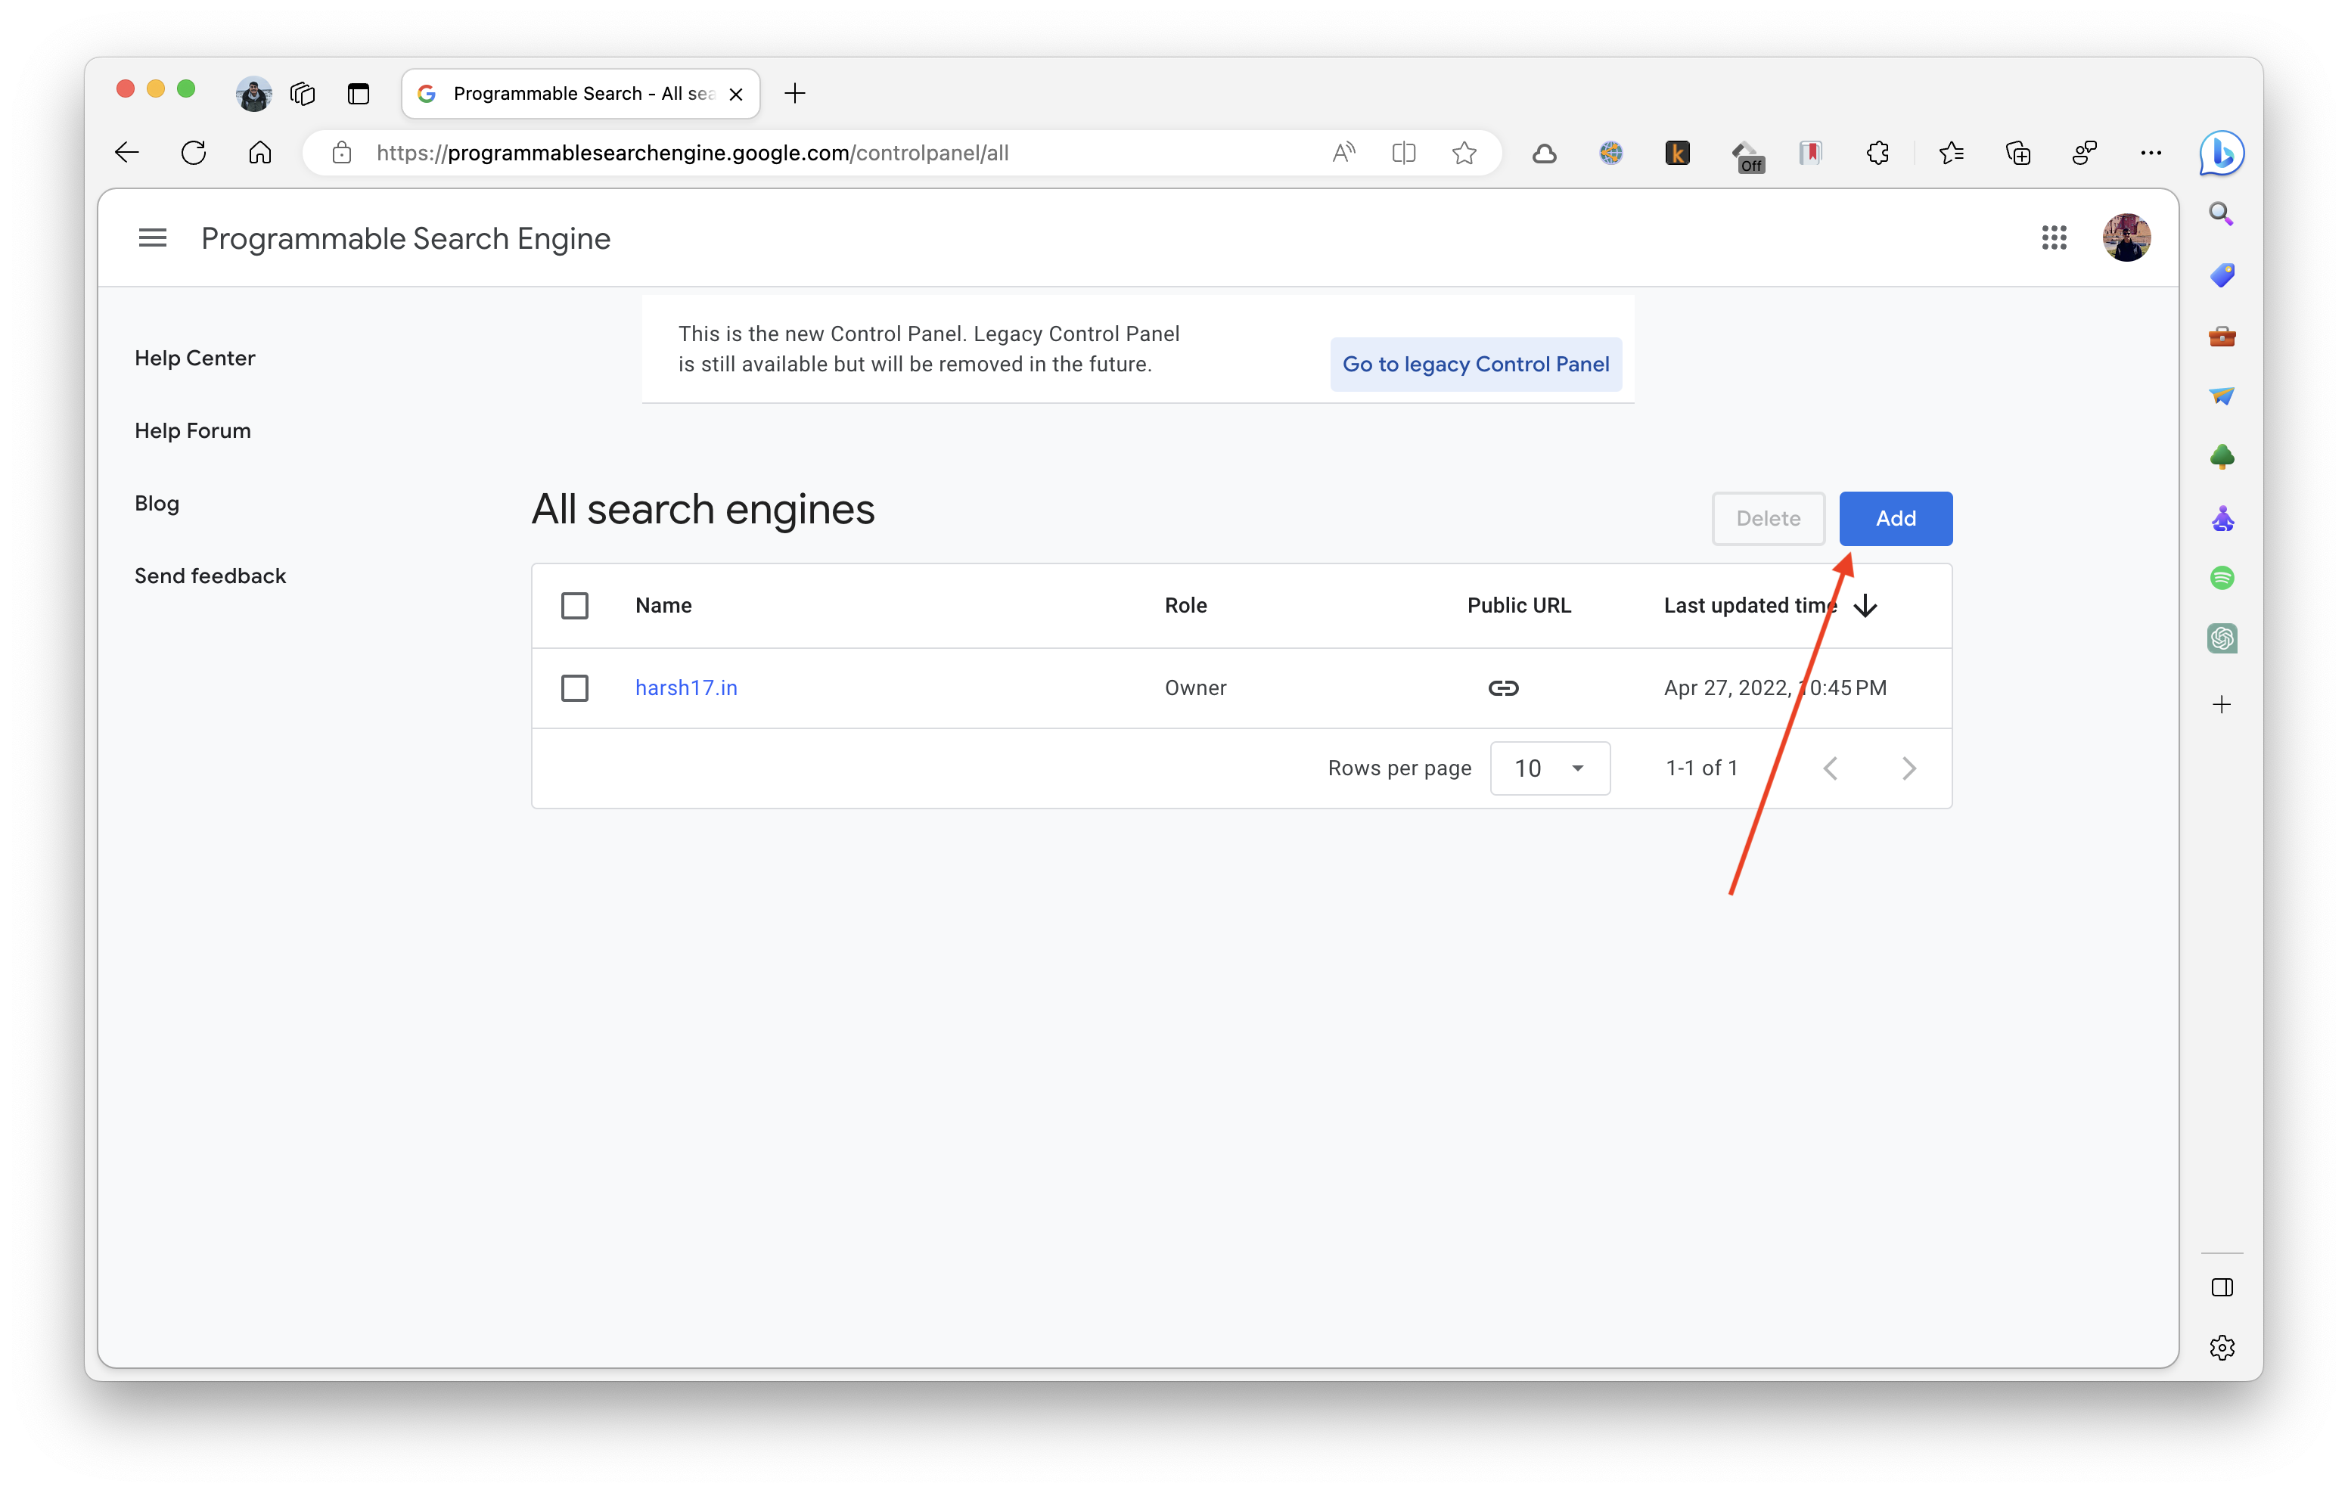The width and height of the screenshot is (2348, 1493).
Task: Open the hamburger main menu
Action: pyautogui.click(x=152, y=238)
